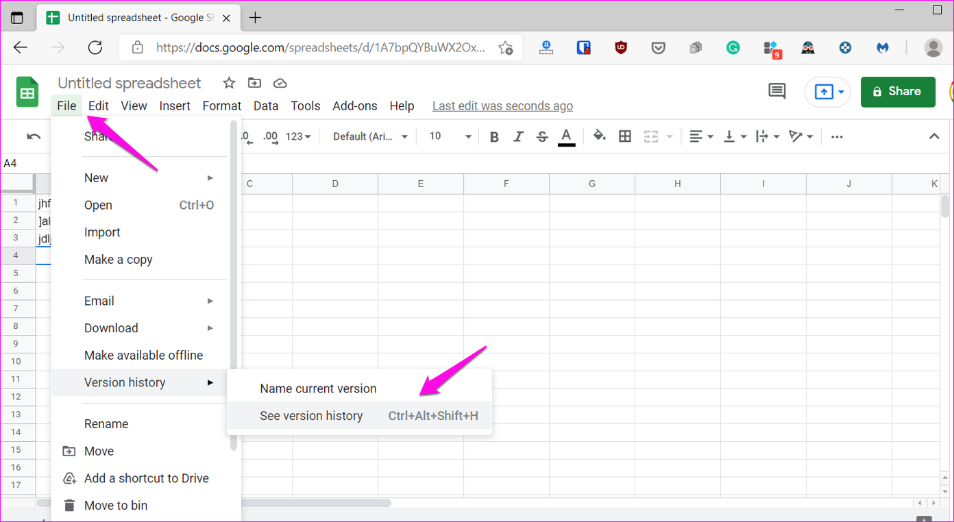Open the Tools menu
Screen dimensions: 954x522
click(x=306, y=105)
